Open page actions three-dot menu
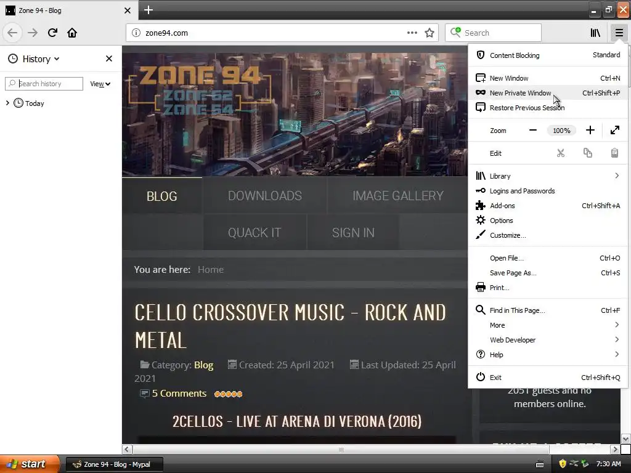The width and height of the screenshot is (631, 473). (x=412, y=33)
